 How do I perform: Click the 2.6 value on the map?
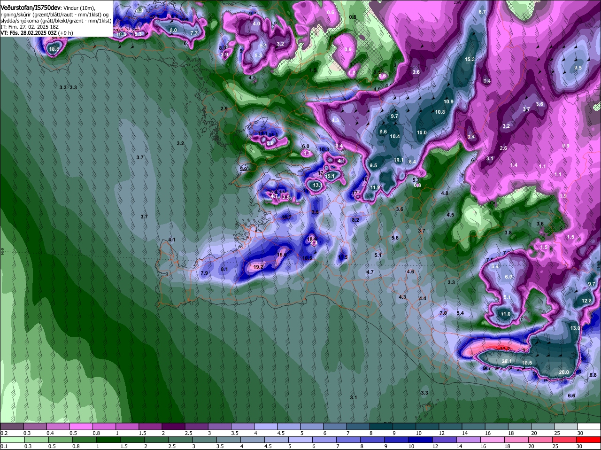coord(503,148)
